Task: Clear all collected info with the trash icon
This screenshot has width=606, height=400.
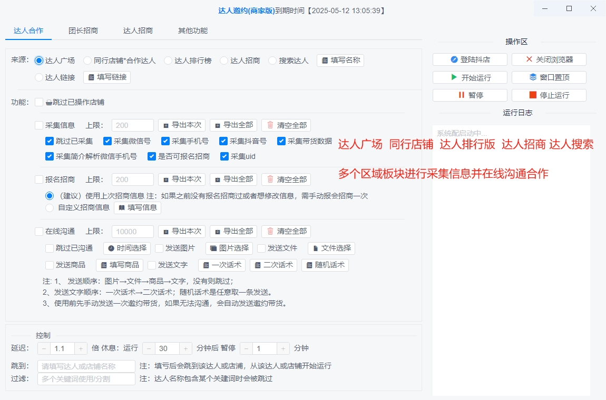Action: 286,125
